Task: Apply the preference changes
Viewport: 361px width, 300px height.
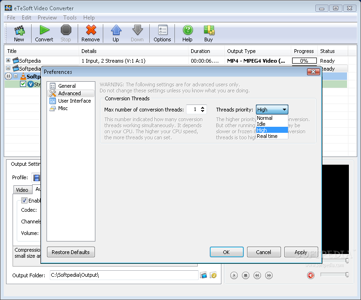Action: (x=301, y=252)
